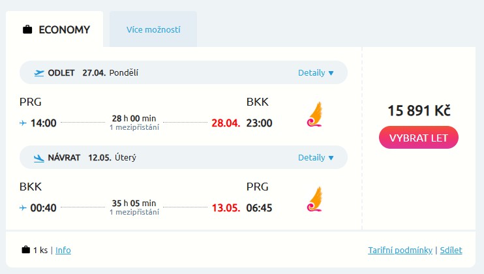Click the Thai Airways logo for outbound flight
The height and width of the screenshot is (274, 484).
(x=314, y=114)
